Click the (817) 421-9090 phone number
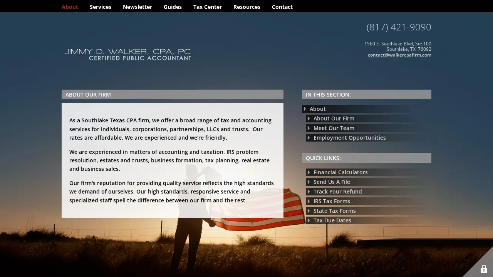The width and height of the screenshot is (493, 277). (x=399, y=27)
